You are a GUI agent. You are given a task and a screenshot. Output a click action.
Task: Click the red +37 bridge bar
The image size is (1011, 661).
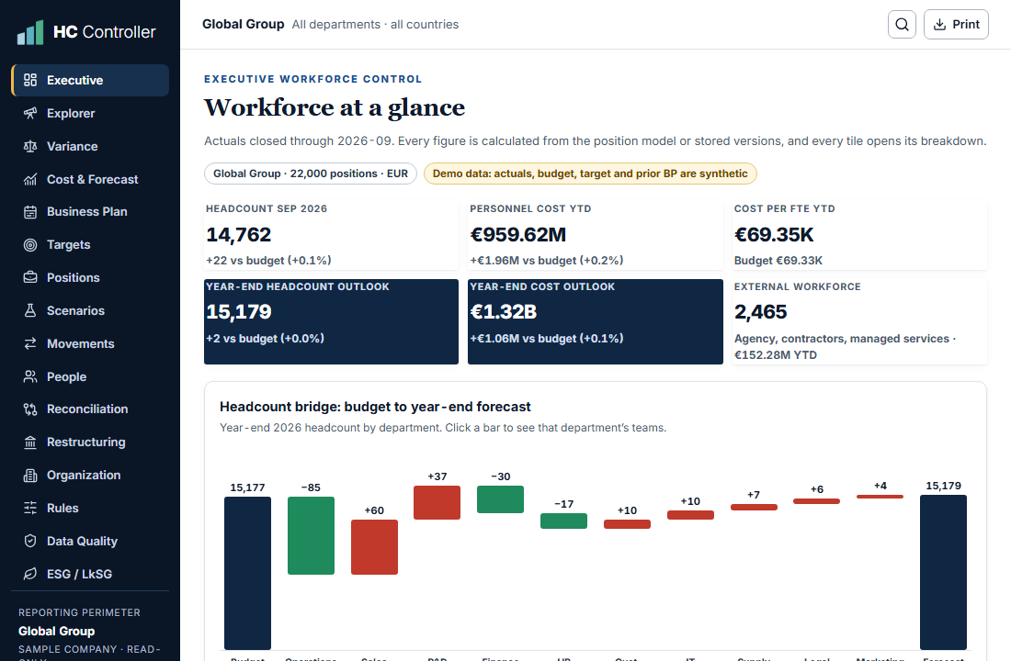click(x=437, y=502)
